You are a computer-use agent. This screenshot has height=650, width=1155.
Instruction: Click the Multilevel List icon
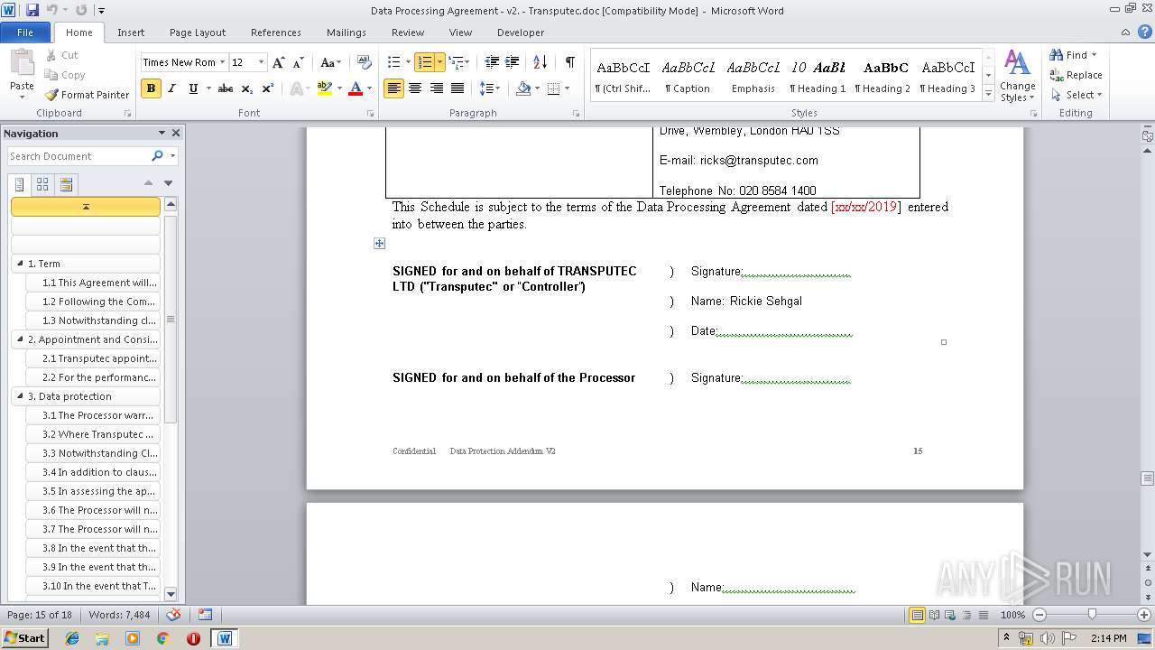[x=455, y=62]
